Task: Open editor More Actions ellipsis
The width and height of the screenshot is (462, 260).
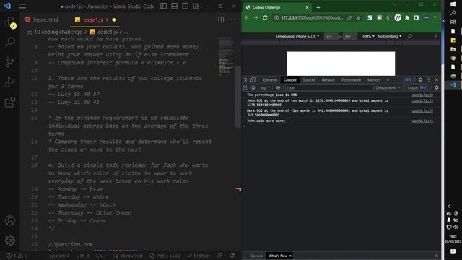Action: [x=232, y=19]
